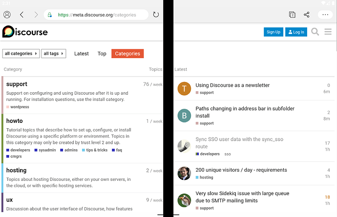
Task: Click support badge under newsletter topic
Action: pos(205,93)
